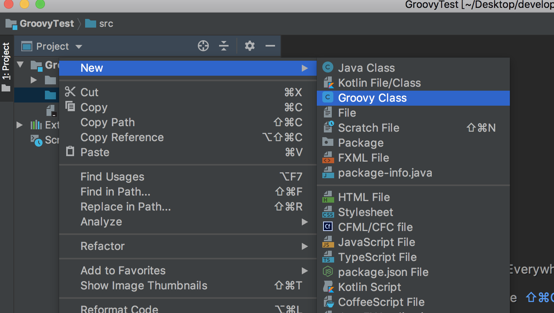Image resolution: width=554 pixels, height=313 pixels.
Task: Click the Project view window icon
Action: tap(27, 47)
